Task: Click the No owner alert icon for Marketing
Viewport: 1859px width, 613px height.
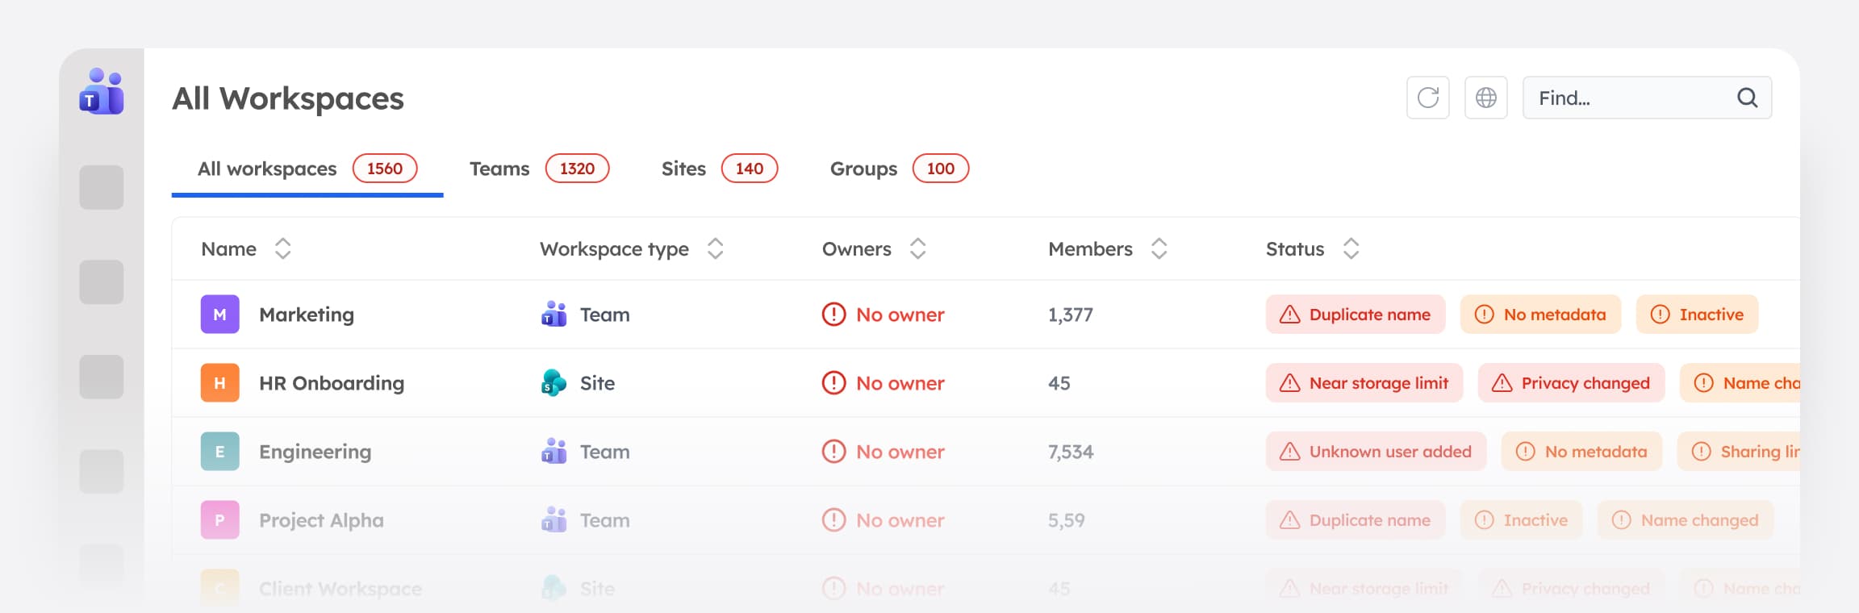Action: point(833,315)
